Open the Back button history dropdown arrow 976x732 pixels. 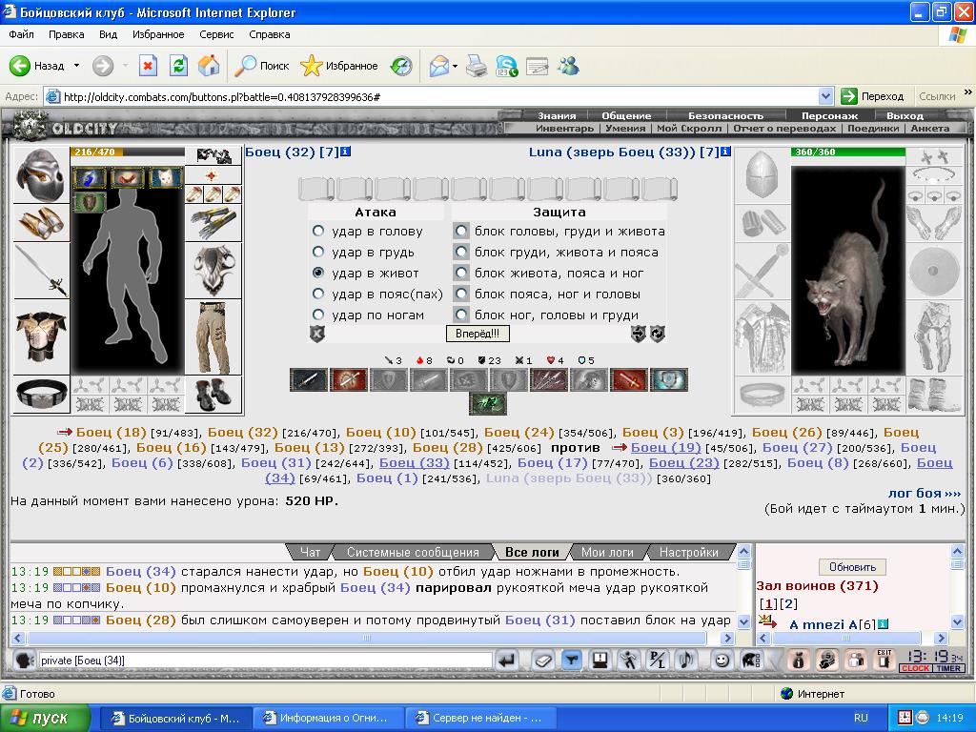point(76,66)
